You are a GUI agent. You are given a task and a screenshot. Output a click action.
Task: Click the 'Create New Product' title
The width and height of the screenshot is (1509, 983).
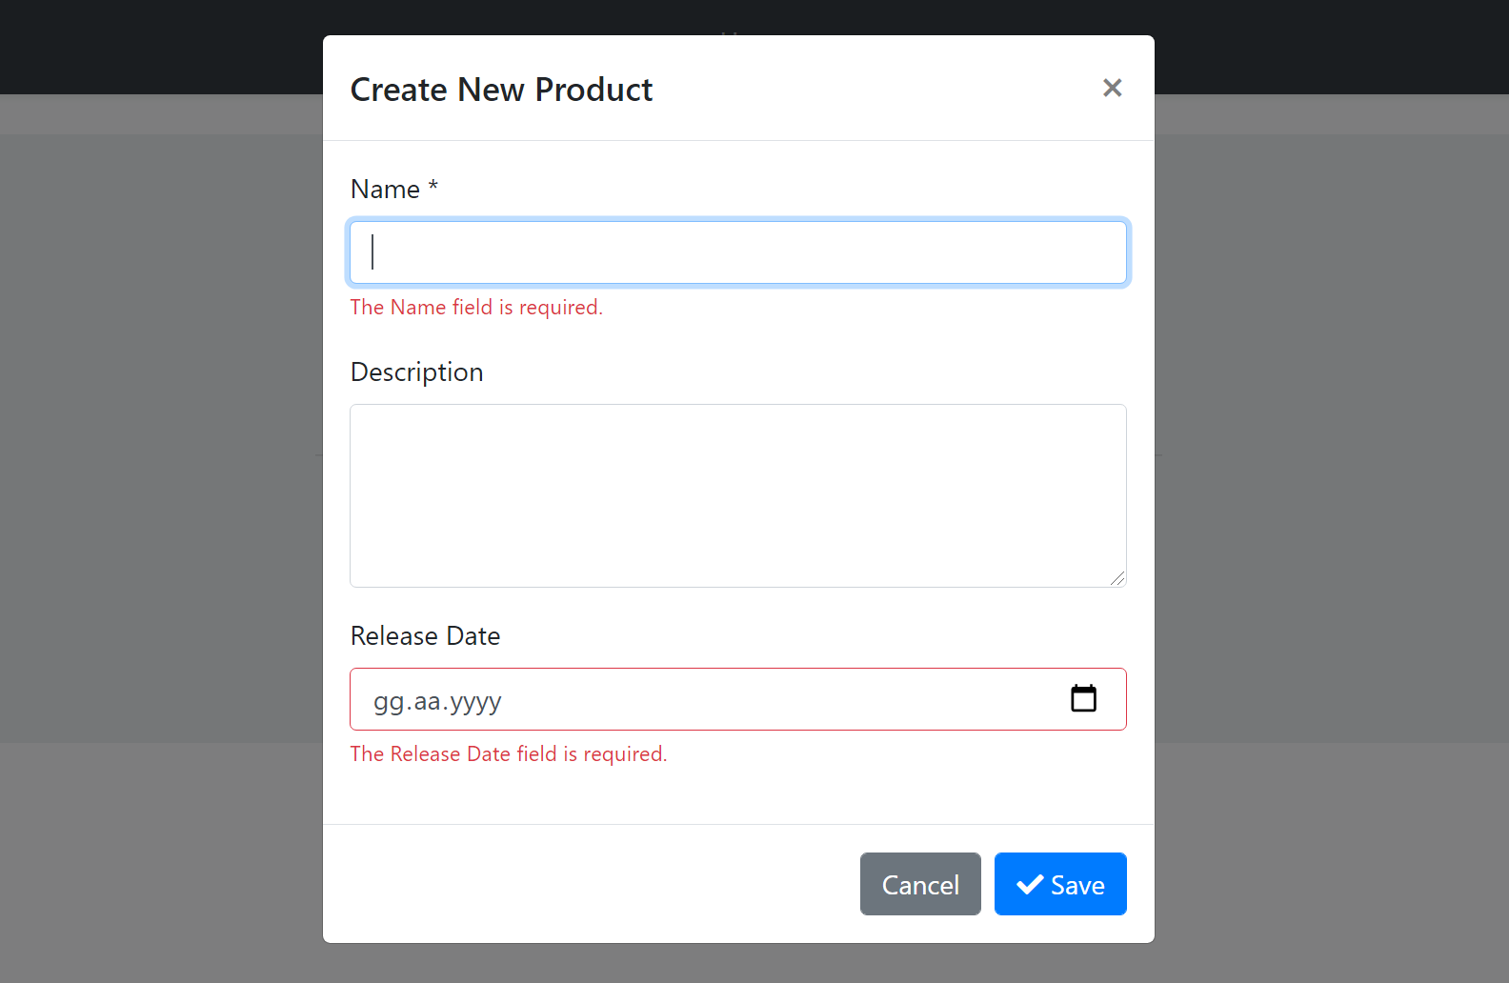[x=501, y=90]
